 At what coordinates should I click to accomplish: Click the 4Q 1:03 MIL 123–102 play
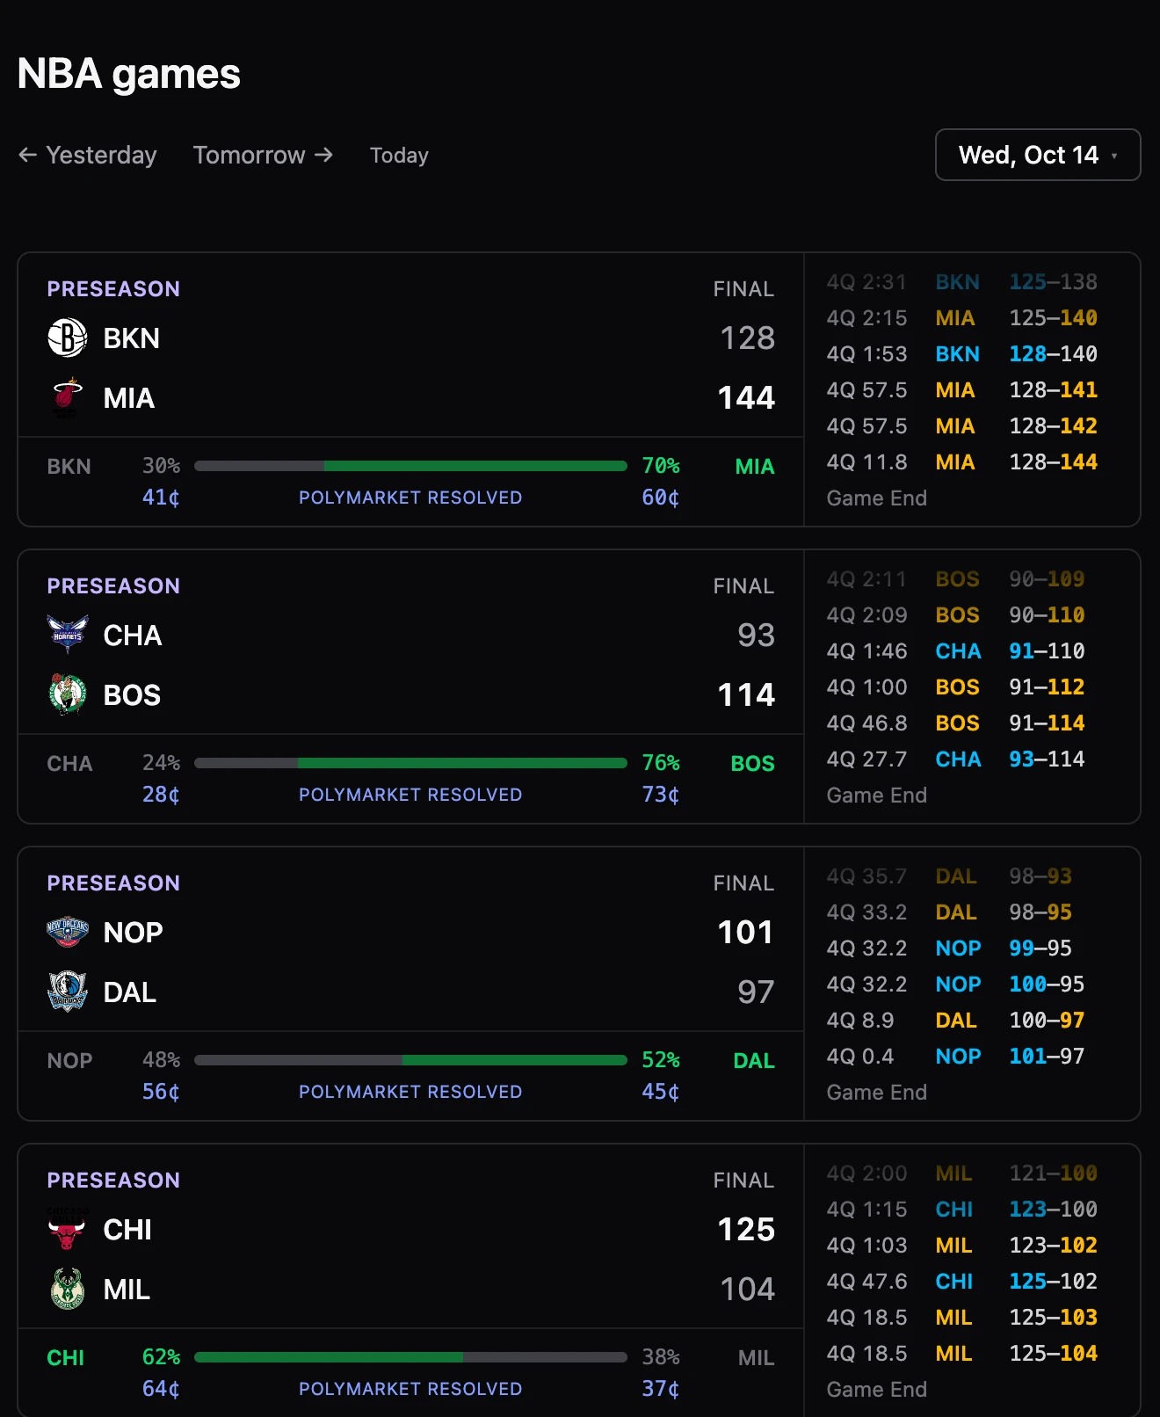tap(962, 1246)
